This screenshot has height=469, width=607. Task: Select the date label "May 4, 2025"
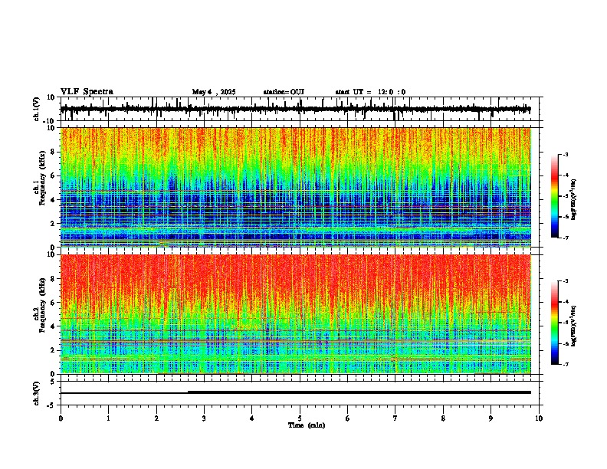214,92
